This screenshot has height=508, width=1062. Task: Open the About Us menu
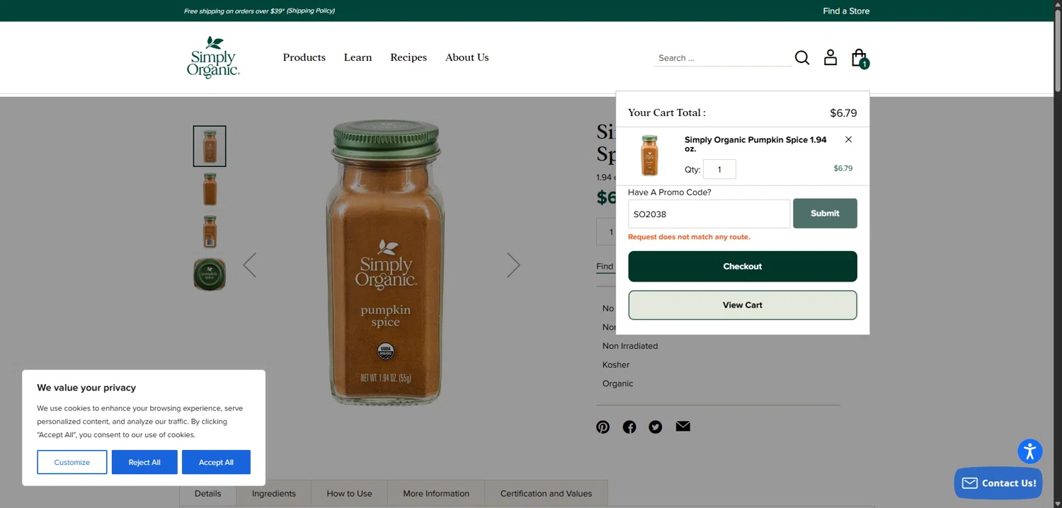[467, 57]
